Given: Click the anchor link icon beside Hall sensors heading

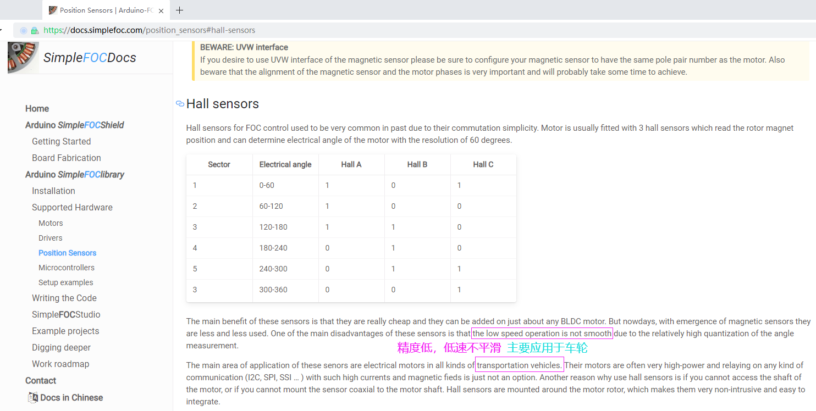Looking at the screenshot, I should pos(180,103).
